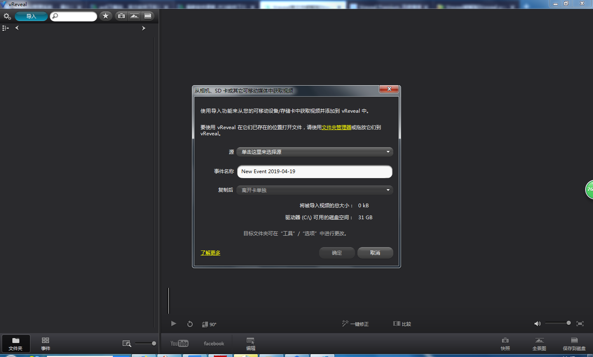
Task: Click the event name text field
Action: pyautogui.click(x=315, y=172)
